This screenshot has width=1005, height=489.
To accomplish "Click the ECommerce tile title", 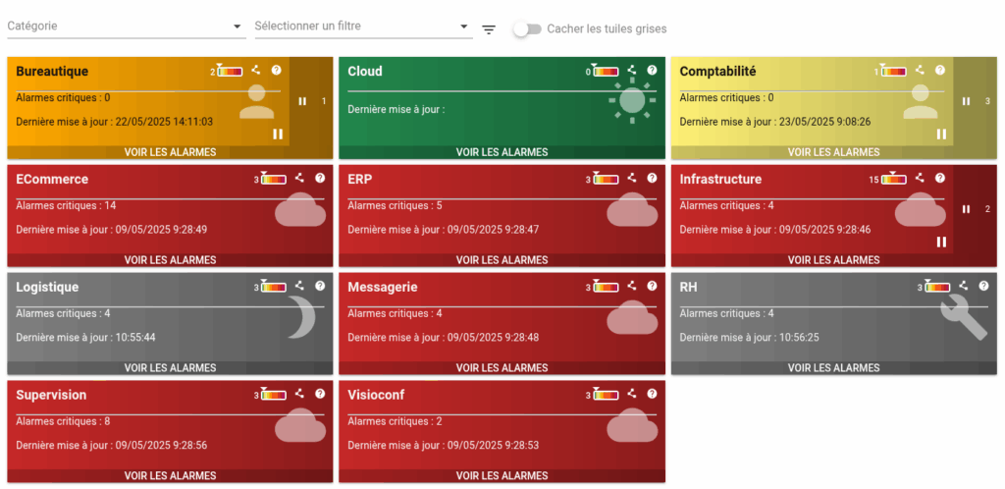I will 52,180.
